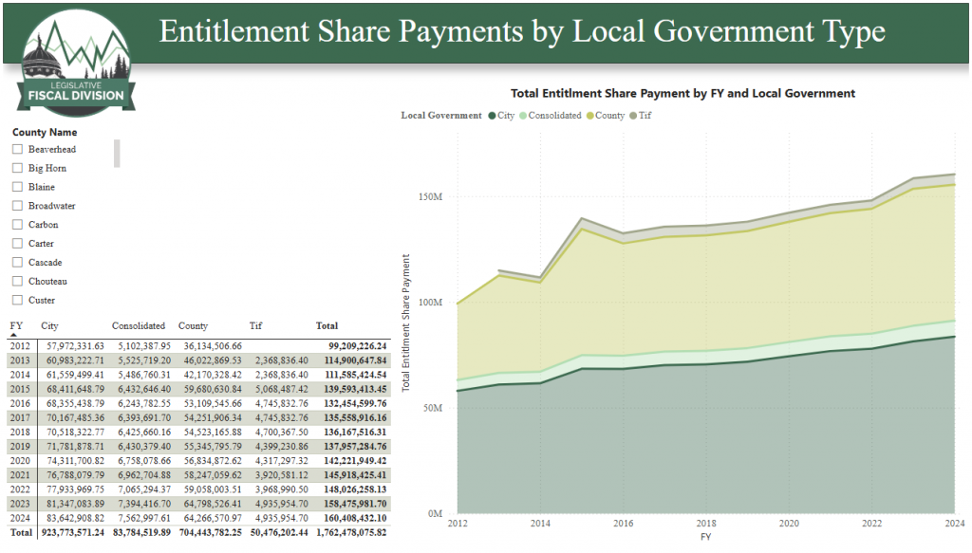972x553 pixels.
Task: Click the FY column sort arrow
Action: pyautogui.click(x=14, y=335)
